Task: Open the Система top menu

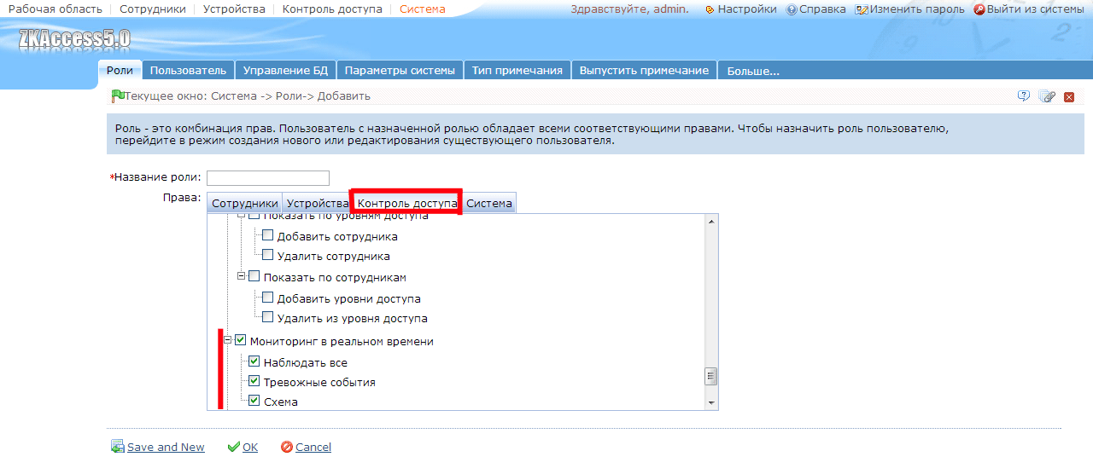Action: coord(423,9)
